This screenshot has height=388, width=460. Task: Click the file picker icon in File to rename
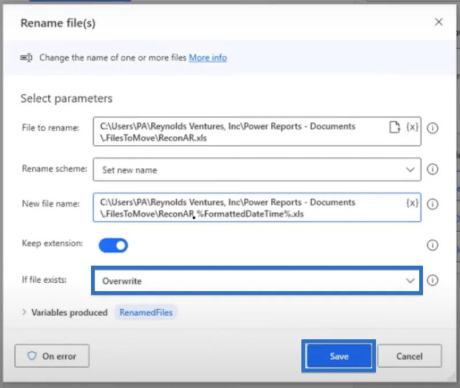coord(394,127)
